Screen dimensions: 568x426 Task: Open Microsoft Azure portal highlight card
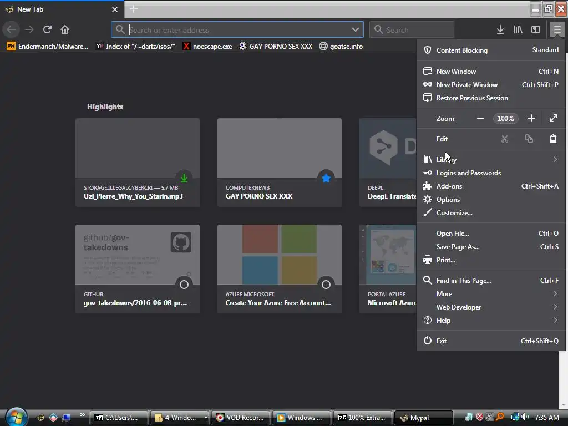tap(388, 269)
